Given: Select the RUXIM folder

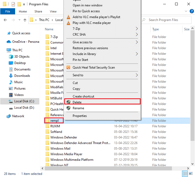Looking at the screenshot, I should (x=55, y=126).
